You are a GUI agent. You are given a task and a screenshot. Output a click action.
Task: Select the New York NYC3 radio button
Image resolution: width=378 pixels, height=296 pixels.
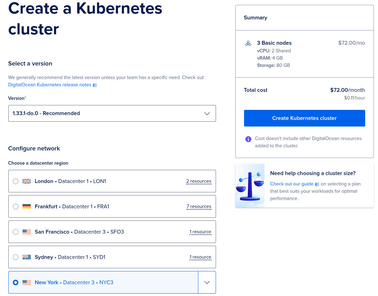16,282
